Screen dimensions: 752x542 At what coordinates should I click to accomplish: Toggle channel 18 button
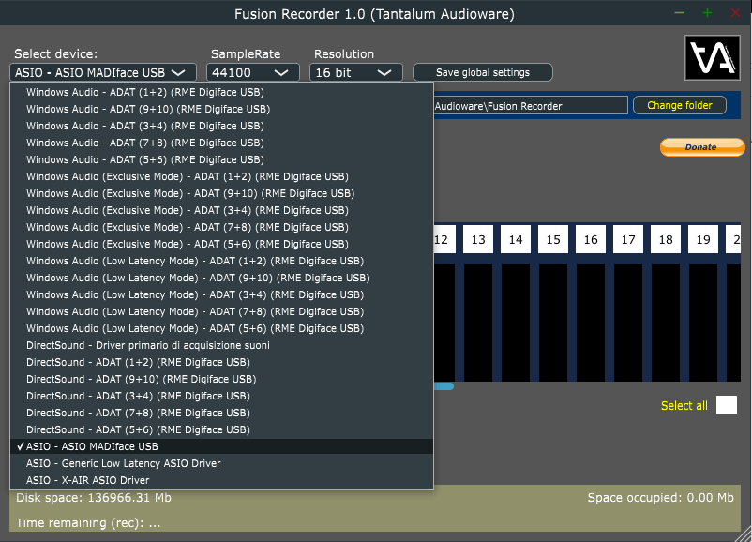click(x=665, y=239)
